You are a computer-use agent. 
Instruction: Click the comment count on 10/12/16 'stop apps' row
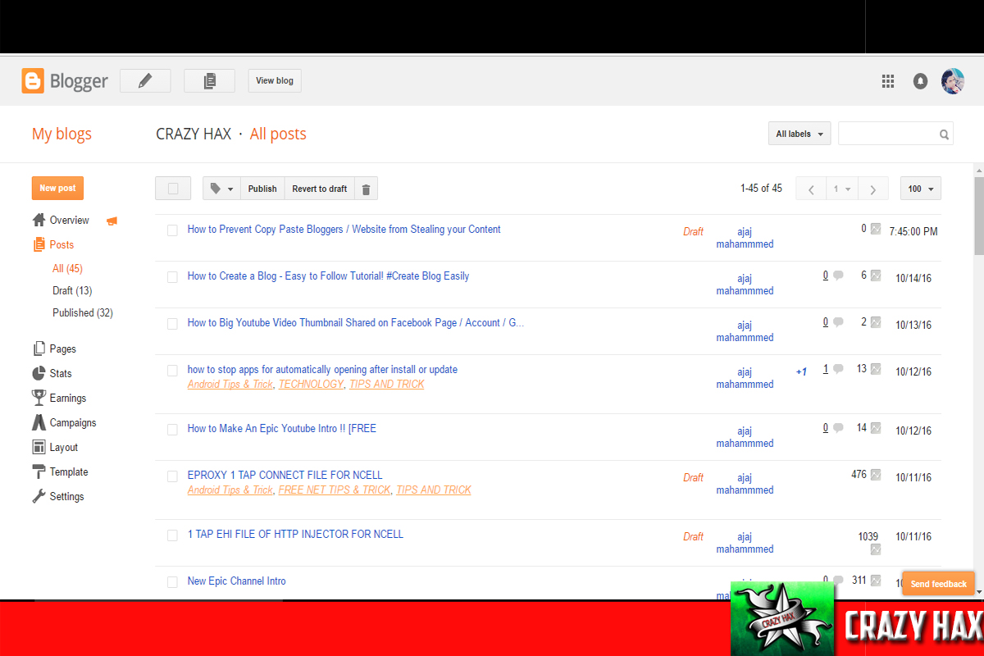coord(826,369)
